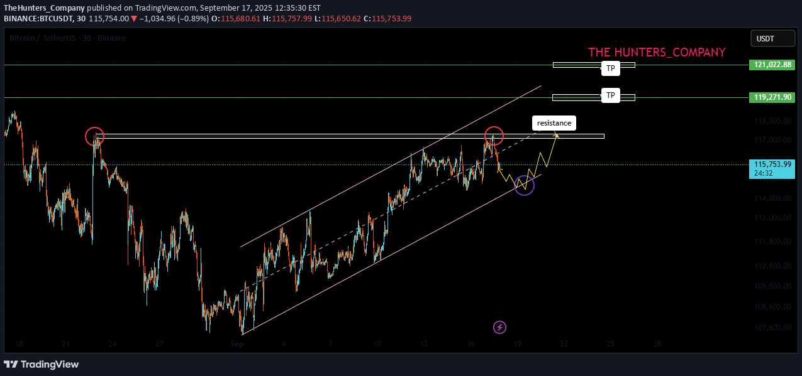The image size is (802, 376).
Task: Click the 110,600.00 price axis label
Action: point(772,266)
